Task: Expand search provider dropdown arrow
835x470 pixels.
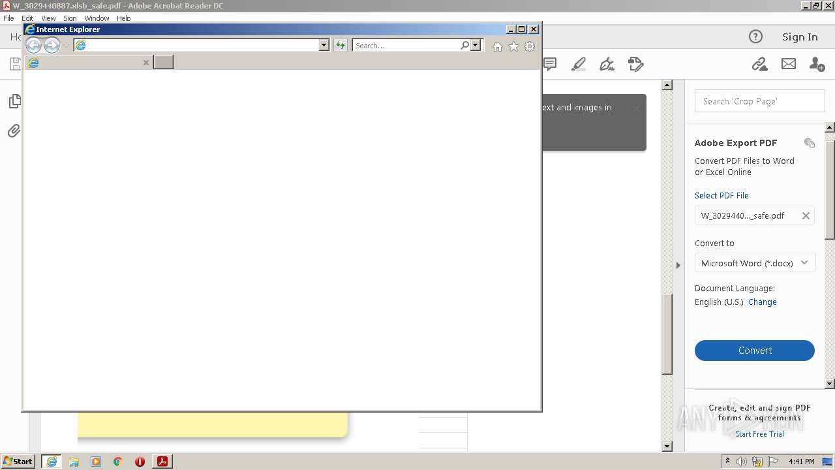Action: click(x=476, y=45)
